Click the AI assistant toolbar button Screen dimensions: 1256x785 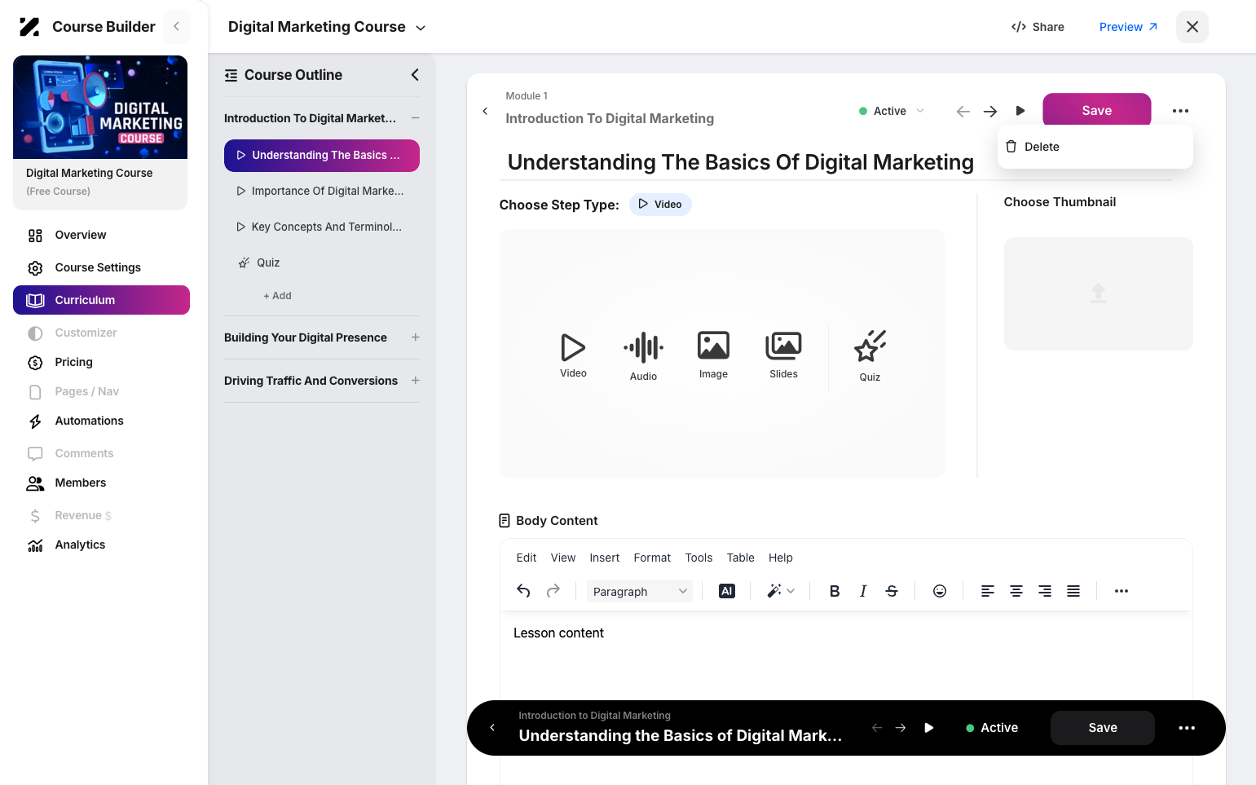pyautogui.click(x=727, y=591)
